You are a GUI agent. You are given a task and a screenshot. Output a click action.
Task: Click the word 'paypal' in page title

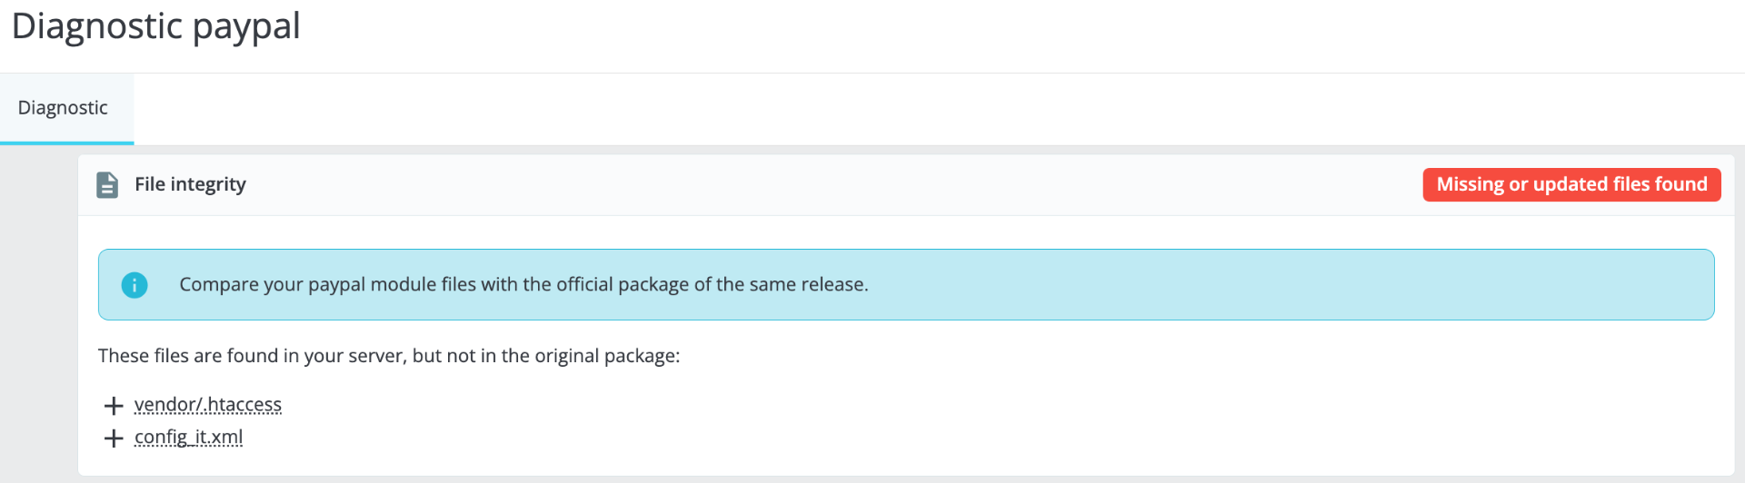tap(246, 26)
